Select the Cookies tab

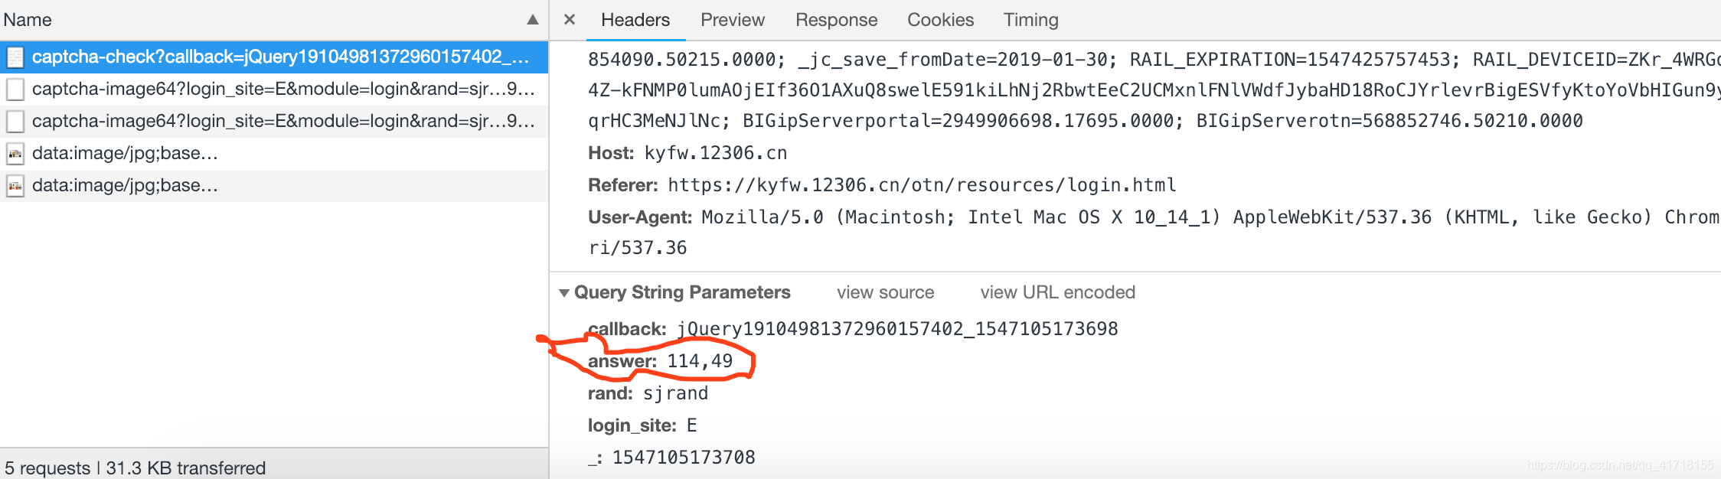point(940,20)
